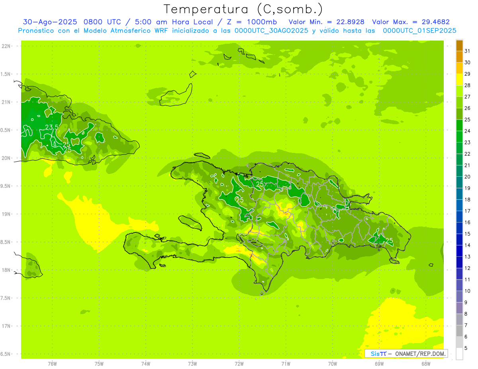This screenshot has width=478, height=369.
Task: Click the '23.5' contour label over Cuba
Action: tap(52, 127)
